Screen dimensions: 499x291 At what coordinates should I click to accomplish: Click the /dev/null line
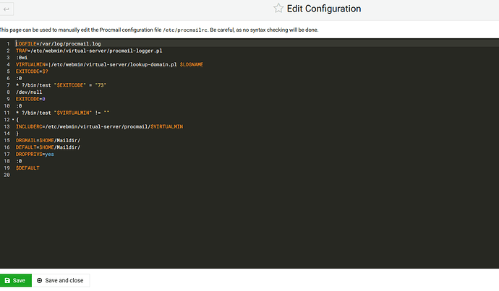[29, 92]
